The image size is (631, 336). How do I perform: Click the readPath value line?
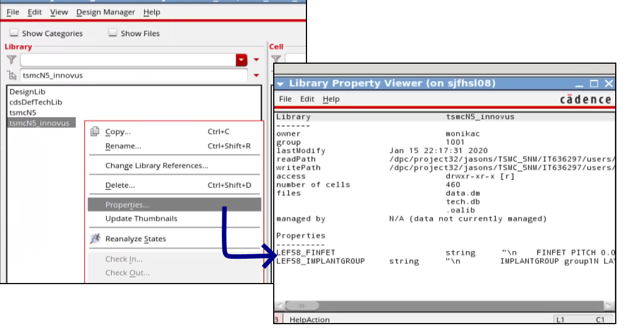502,159
